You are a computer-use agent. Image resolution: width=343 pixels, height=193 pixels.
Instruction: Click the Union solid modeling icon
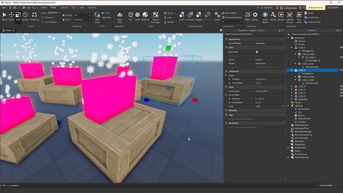coord(182,15)
